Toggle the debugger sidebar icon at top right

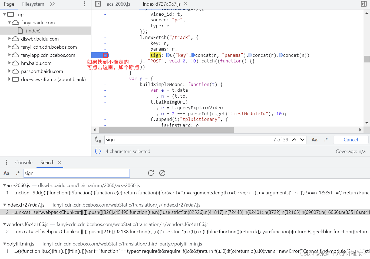coord(364,4)
